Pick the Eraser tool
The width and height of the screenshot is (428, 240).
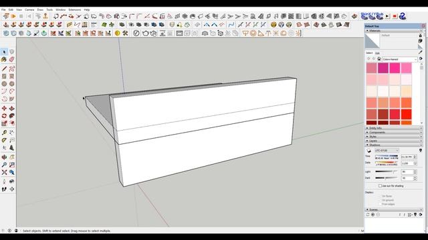[x=12, y=59]
